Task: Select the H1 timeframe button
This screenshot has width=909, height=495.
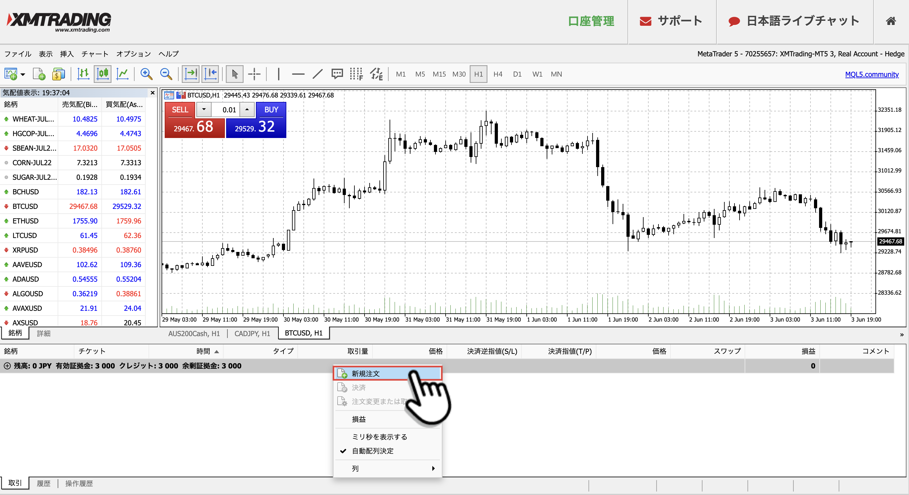Action: click(x=479, y=74)
